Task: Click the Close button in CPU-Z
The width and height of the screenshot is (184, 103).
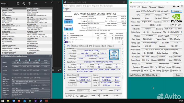Action: [117, 95]
